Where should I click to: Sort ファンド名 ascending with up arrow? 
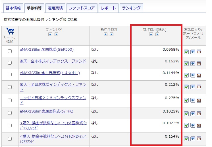[x=50, y=34]
